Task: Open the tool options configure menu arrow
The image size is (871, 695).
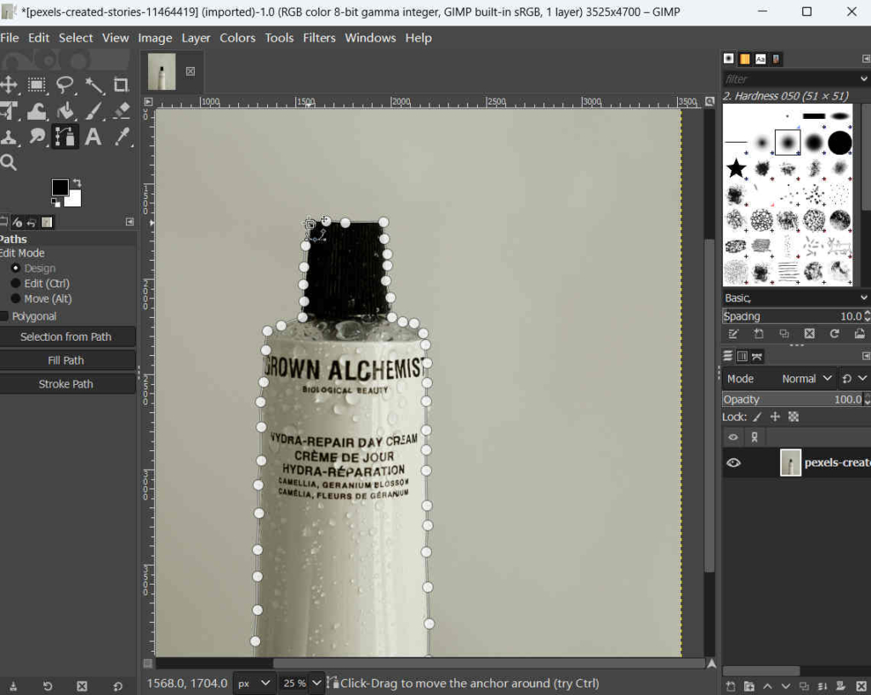Action: point(129,222)
